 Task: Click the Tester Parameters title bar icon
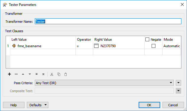[x=5, y=5]
